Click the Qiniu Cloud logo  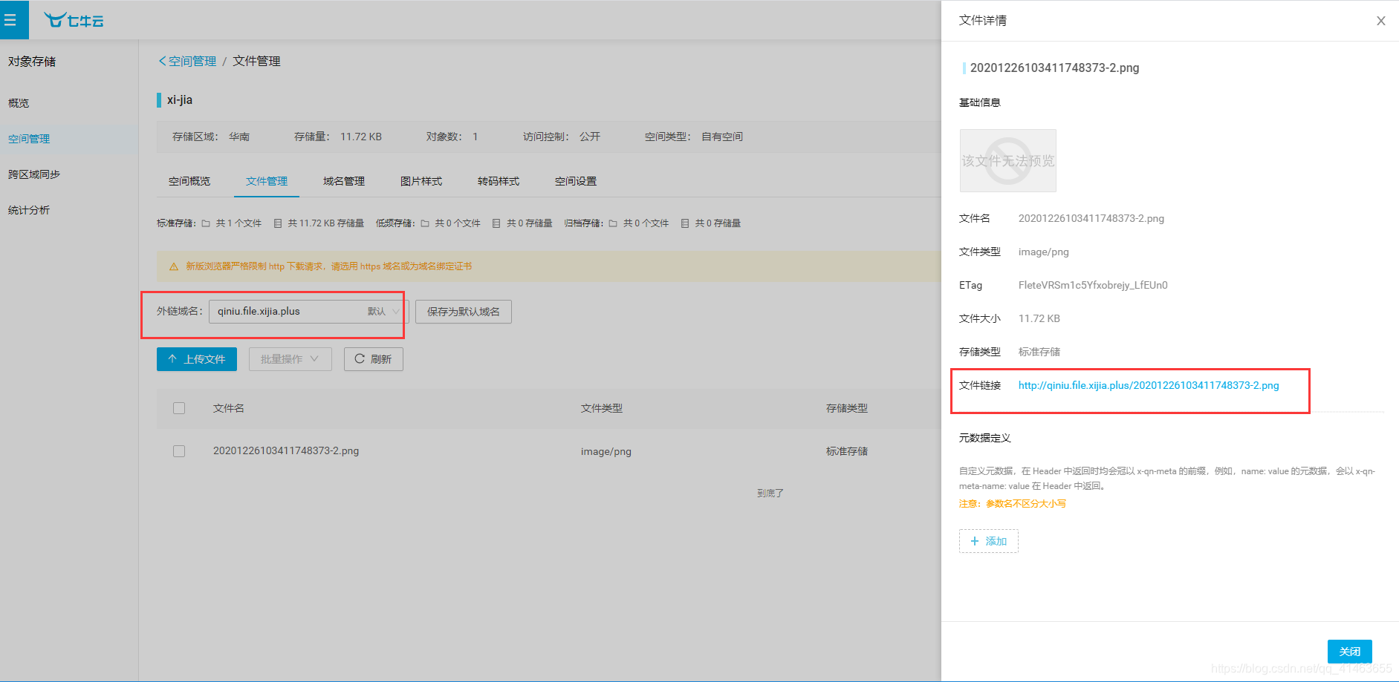[x=74, y=20]
